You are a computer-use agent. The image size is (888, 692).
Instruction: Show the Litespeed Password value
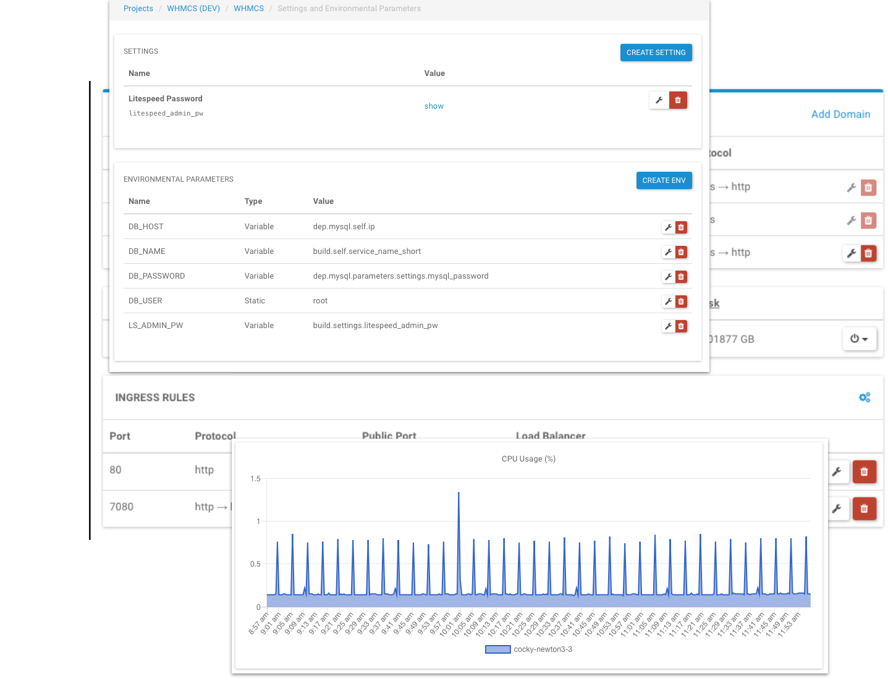coord(434,106)
